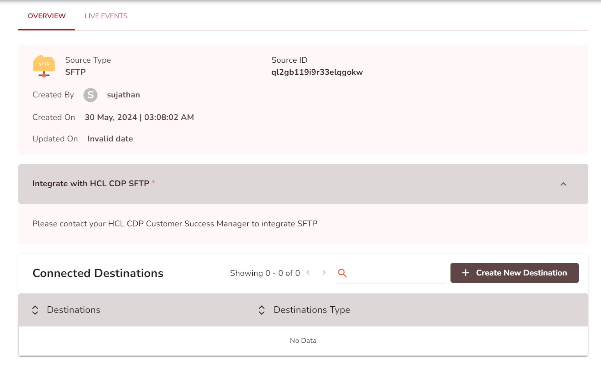Click the Source ID value ql2gb119i9r33elqgokw
The width and height of the screenshot is (601, 383).
[317, 72]
